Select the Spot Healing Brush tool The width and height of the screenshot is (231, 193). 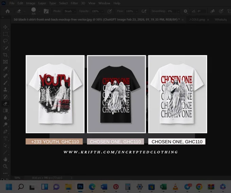5,76
